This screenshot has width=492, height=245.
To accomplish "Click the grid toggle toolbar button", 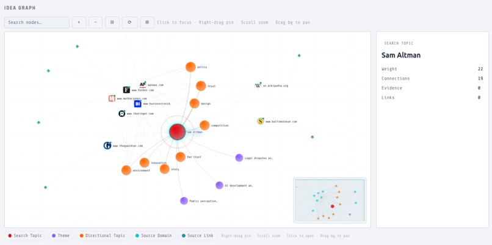I will (x=147, y=23).
